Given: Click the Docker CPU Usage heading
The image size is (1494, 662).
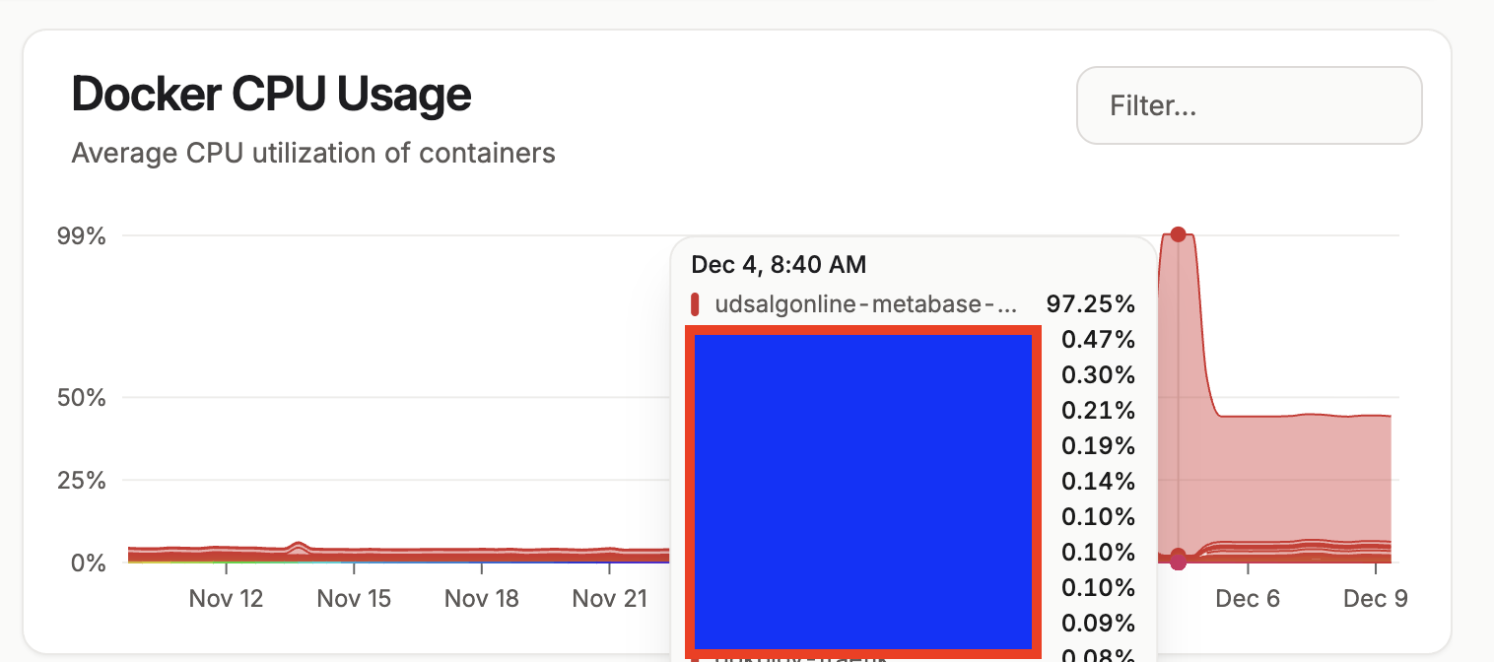Looking at the screenshot, I should (x=271, y=95).
